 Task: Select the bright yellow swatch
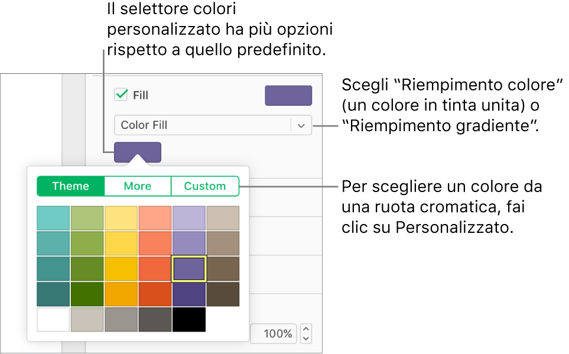121,243
